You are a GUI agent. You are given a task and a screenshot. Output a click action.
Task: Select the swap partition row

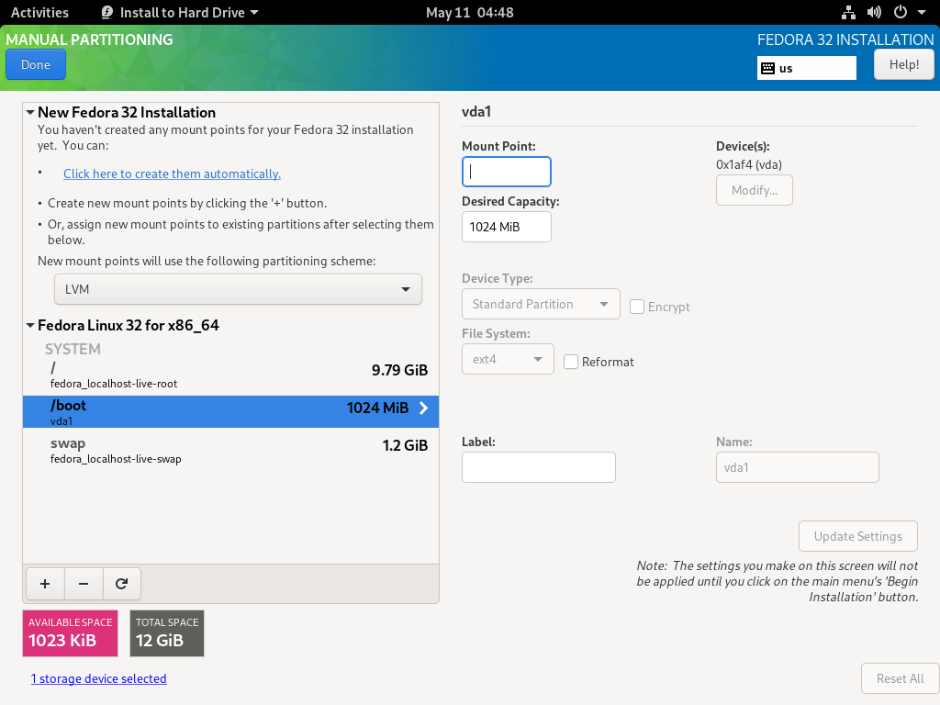230,450
